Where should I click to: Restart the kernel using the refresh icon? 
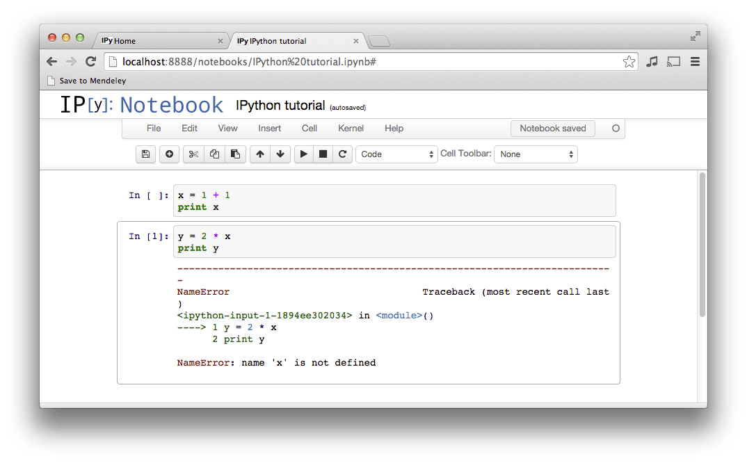(342, 154)
